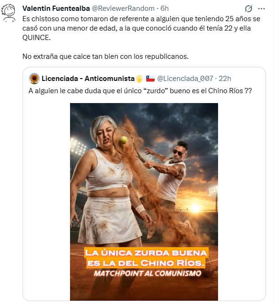Open the tweet's more options menu
Viewport: 274px width, 304px height.
click(x=261, y=8)
